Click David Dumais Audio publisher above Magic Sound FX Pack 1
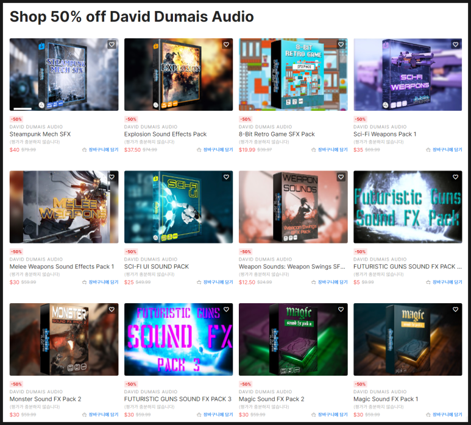 (380, 392)
